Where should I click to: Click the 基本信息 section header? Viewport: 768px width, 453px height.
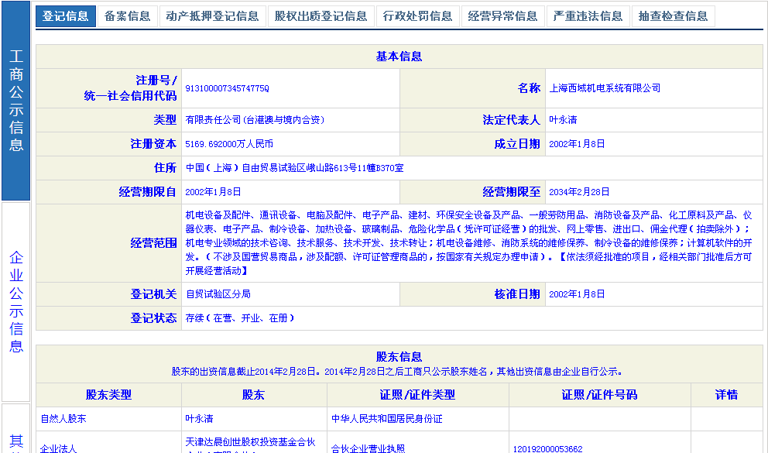(x=399, y=57)
